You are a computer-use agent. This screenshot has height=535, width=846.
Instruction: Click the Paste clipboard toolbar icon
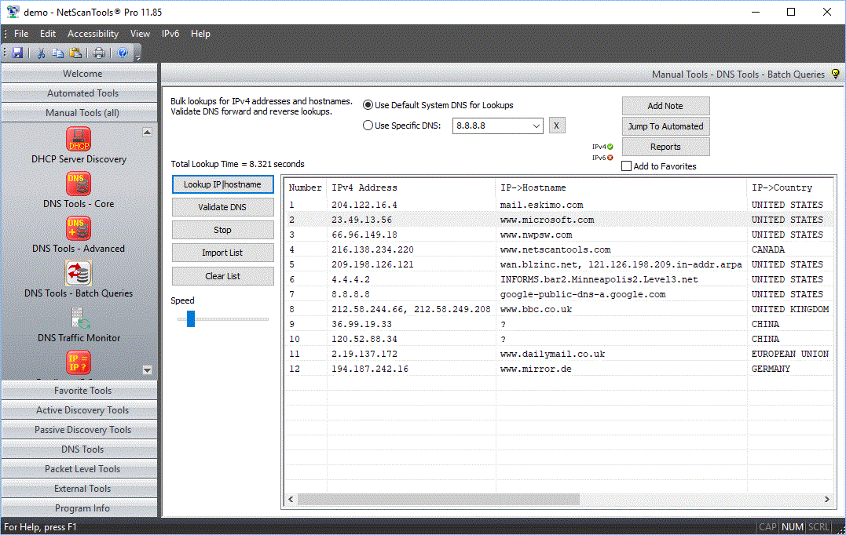(x=75, y=53)
